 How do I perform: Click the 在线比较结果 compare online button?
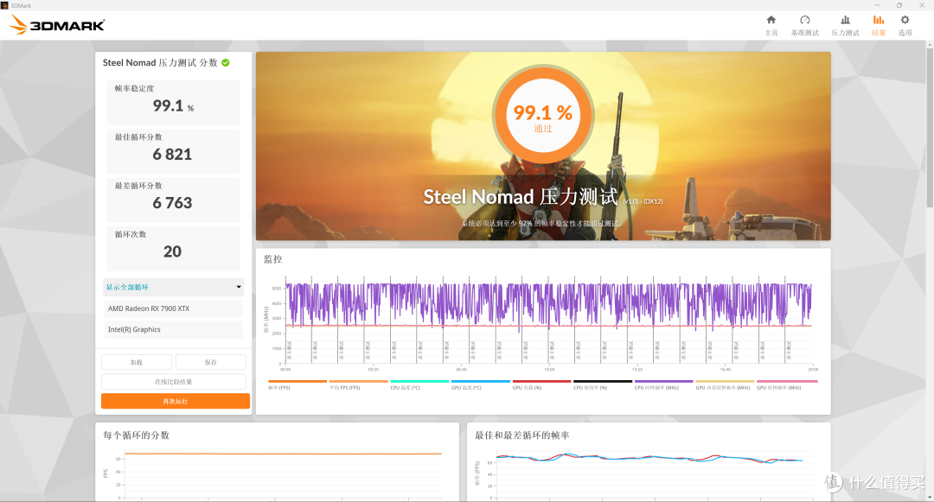point(173,382)
